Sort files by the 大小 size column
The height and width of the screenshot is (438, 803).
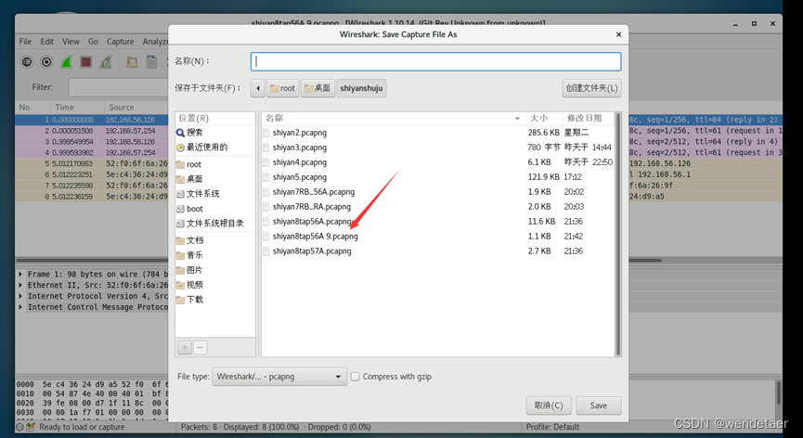point(544,118)
